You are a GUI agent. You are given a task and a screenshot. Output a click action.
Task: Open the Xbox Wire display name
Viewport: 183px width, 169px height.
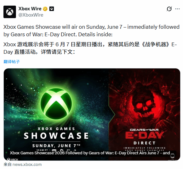click(x=30, y=9)
